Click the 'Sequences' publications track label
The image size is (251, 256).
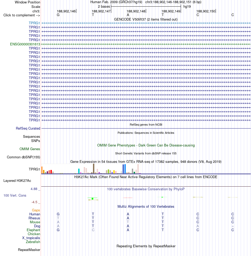point(31,136)
